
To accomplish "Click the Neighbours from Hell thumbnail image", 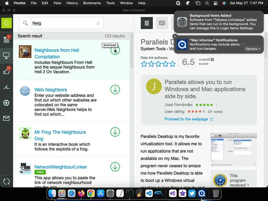I will (25, 52).
